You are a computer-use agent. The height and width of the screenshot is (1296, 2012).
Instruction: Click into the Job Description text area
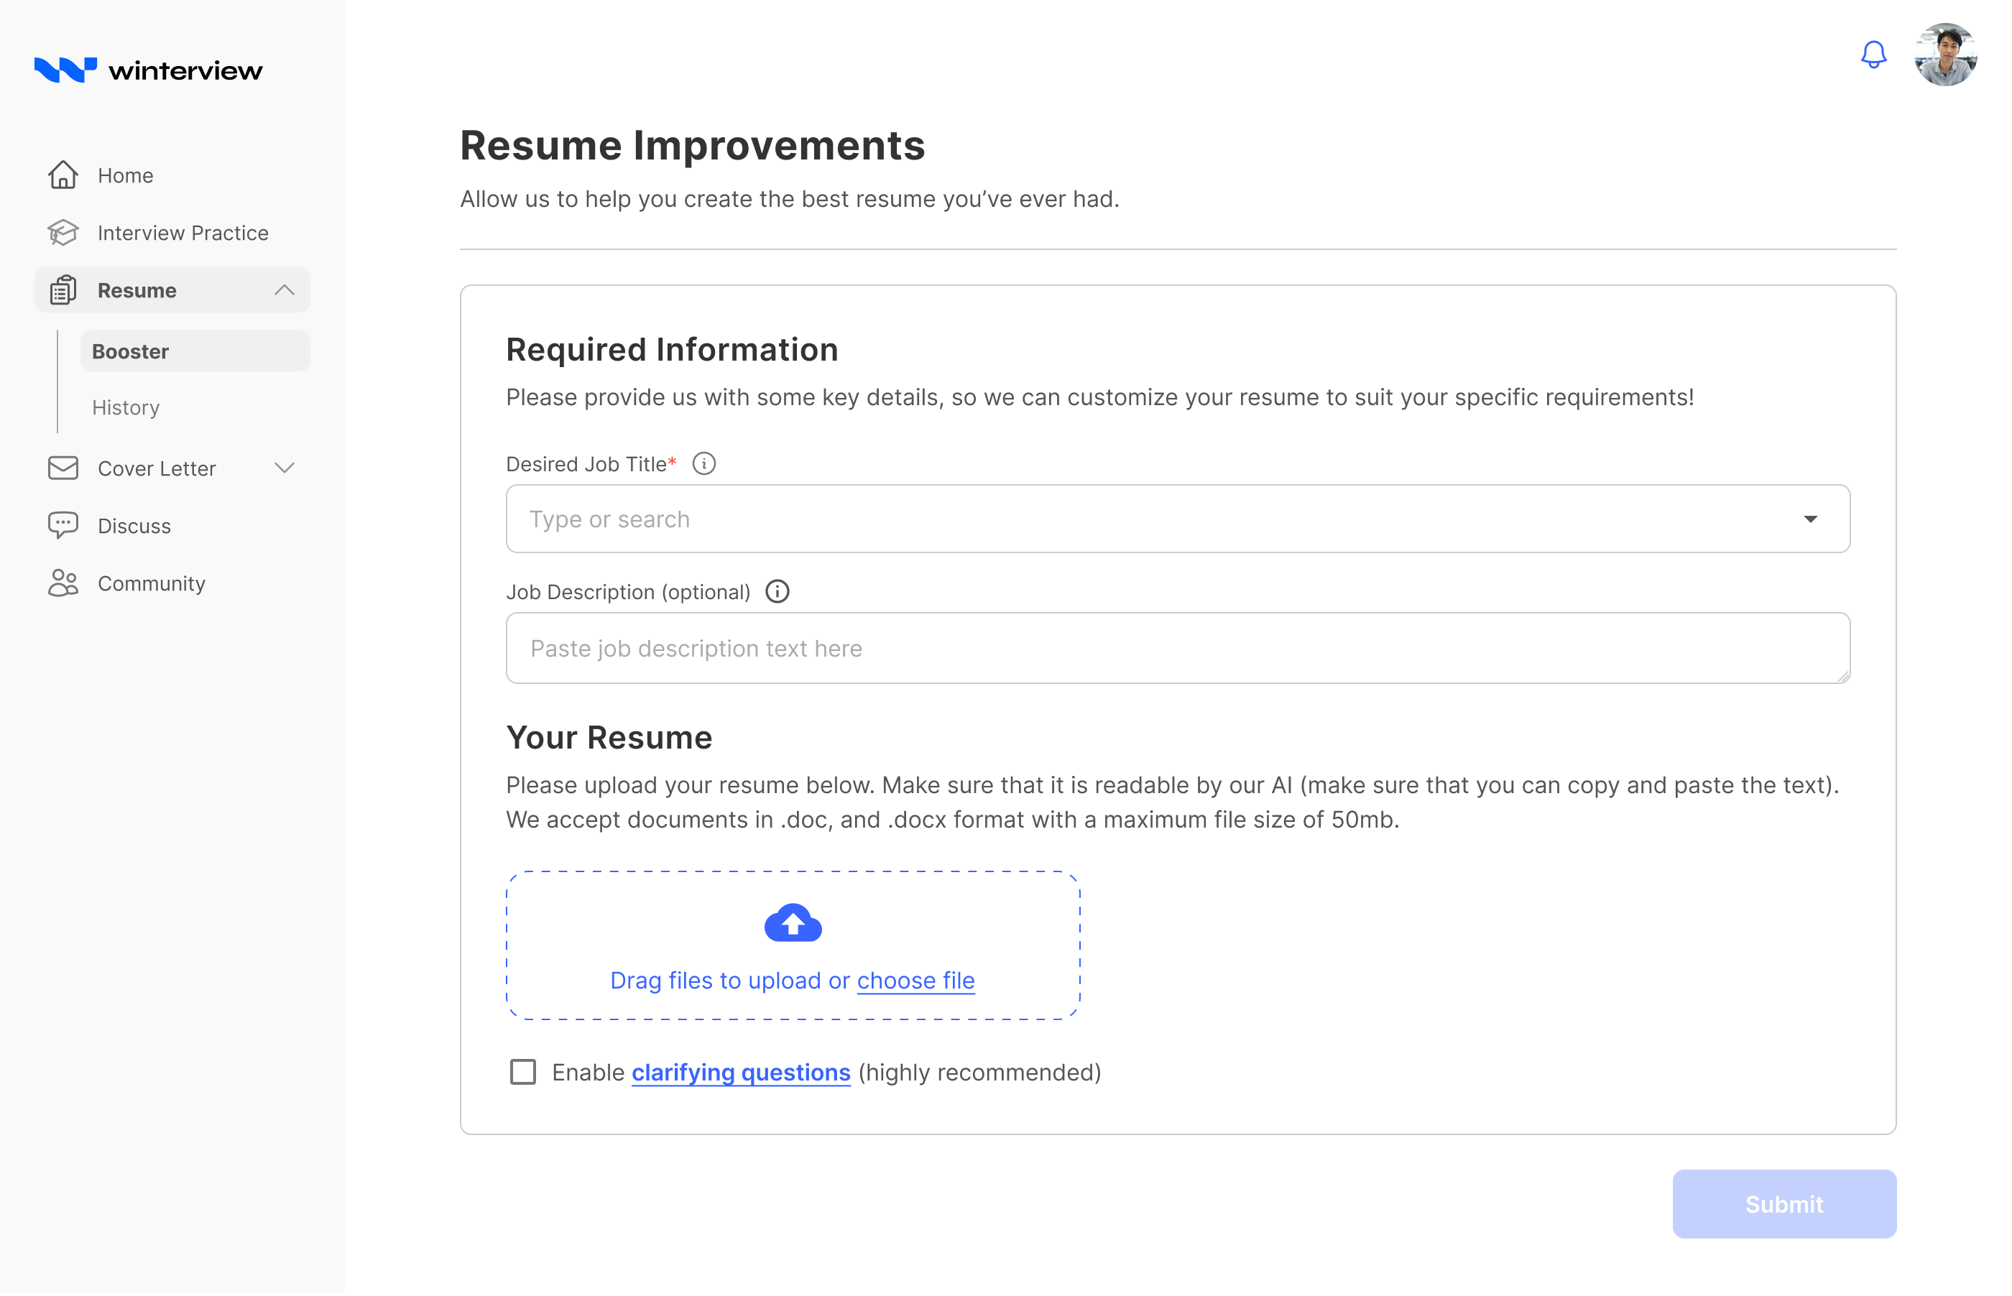(1176, 648)
